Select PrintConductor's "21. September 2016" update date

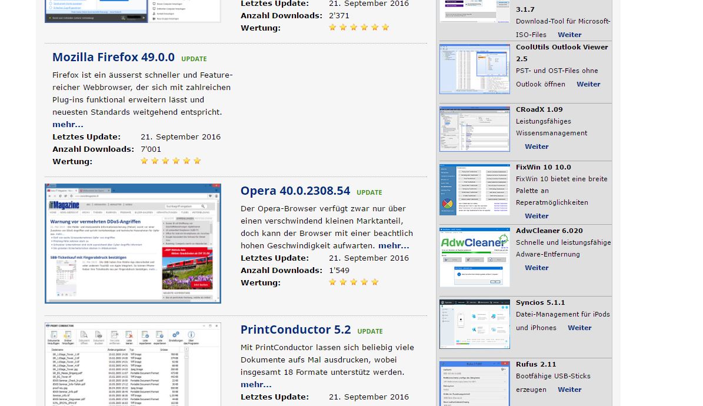tap(369, 397)
